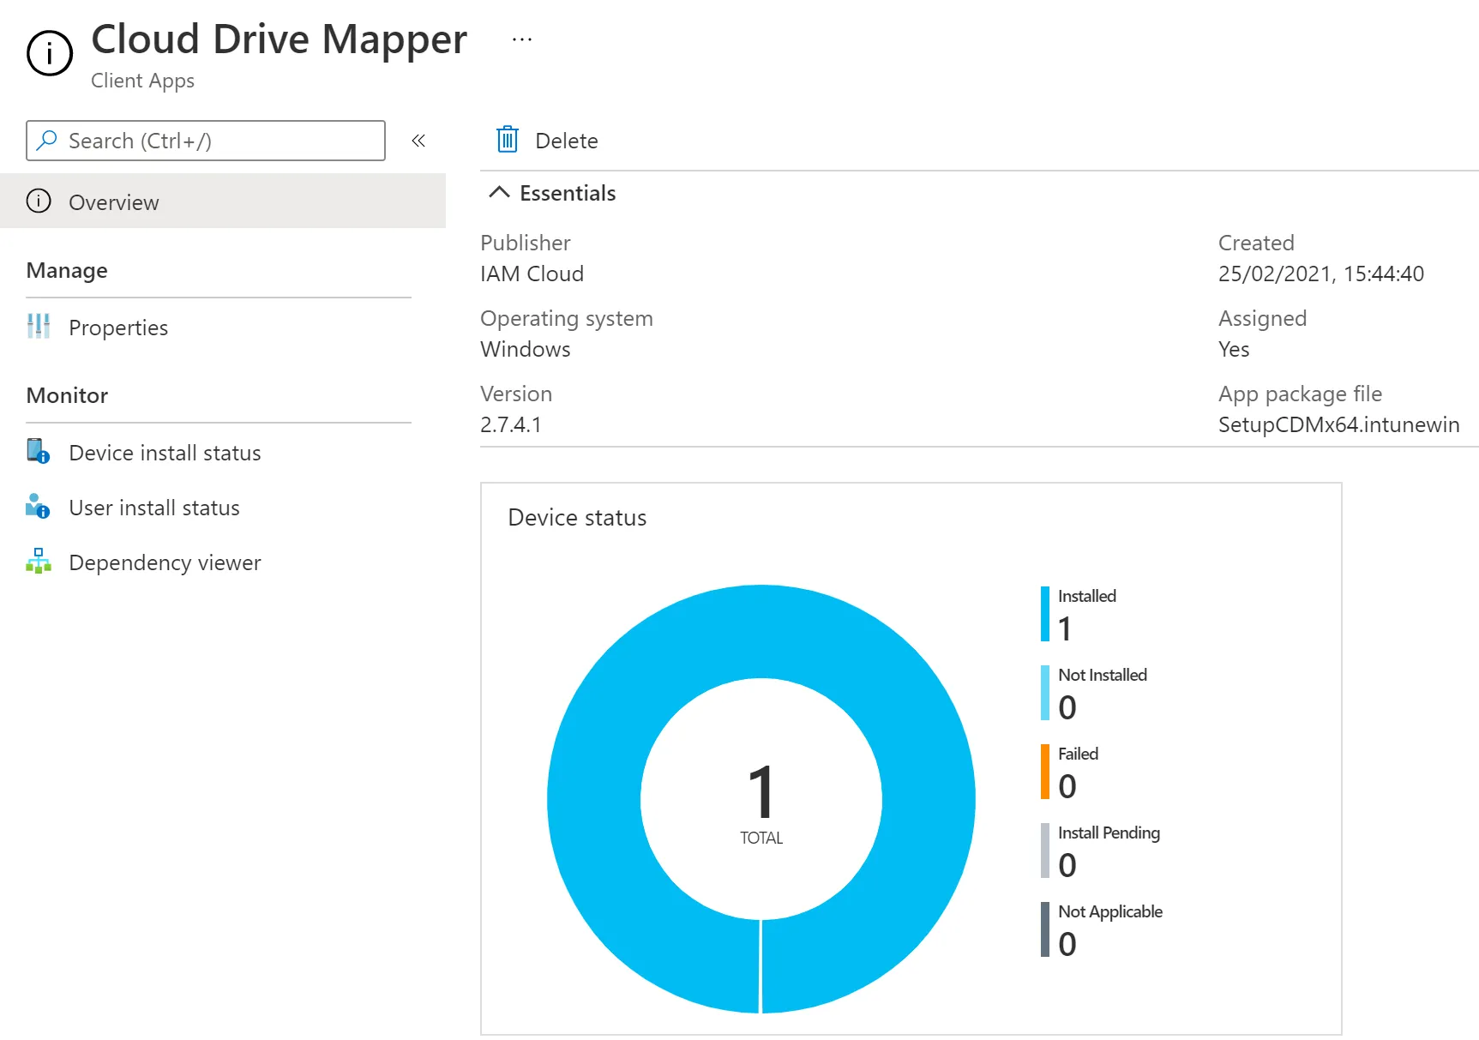Viewport: 1479px width, 1040px height.
Task: Click the publisher value IAM Cloud
Action: pos(532,274)
